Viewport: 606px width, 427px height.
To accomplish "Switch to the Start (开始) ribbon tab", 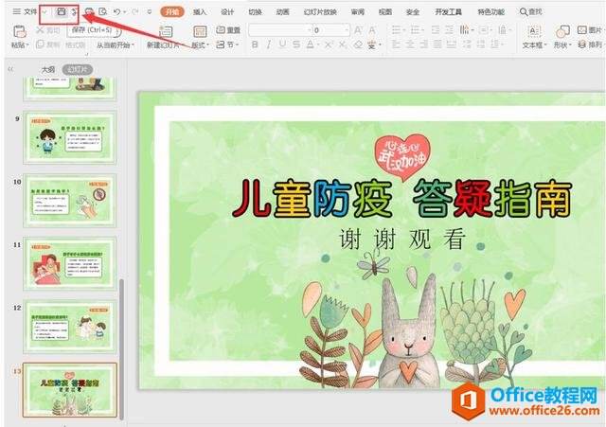I will [171, 12].
